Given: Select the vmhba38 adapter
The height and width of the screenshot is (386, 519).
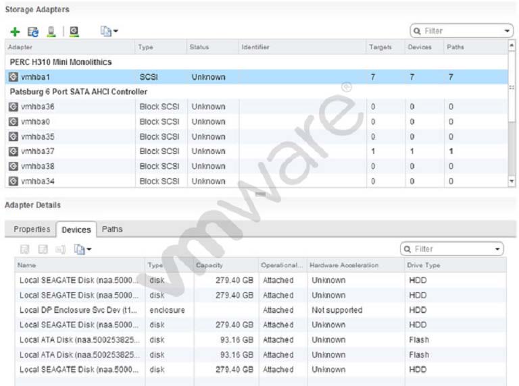Looking at the screenshot, I should (257, 166).
